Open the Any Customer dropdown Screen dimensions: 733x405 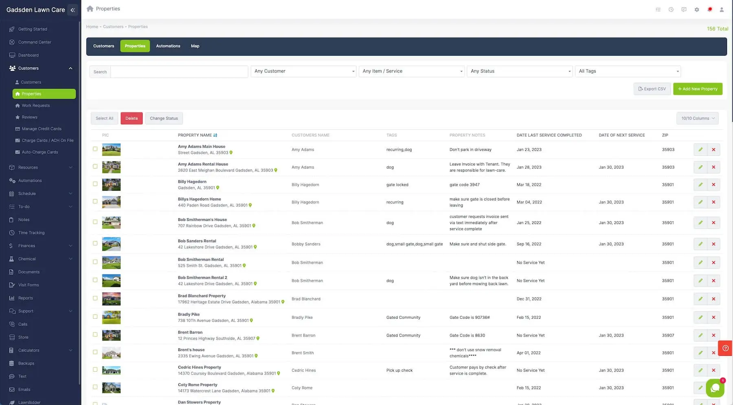(x=303, y=71)
